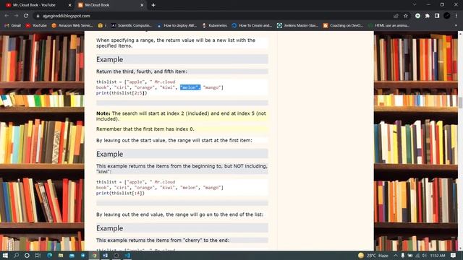The width and height of the screenshot is (463, 260).
Task: Open the 28°C Haze weather widget
Action: tap(373, 256)
